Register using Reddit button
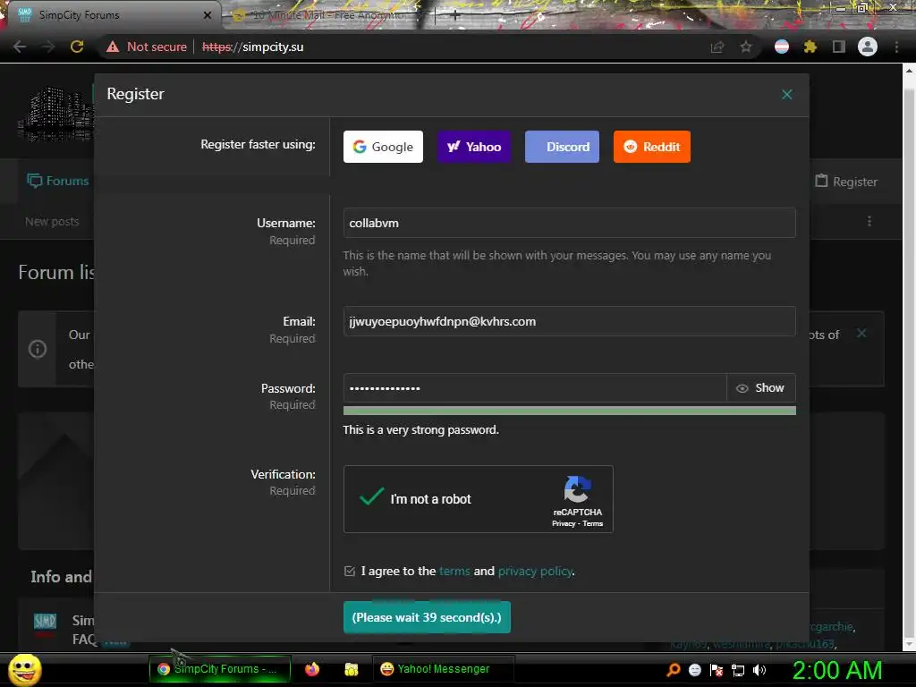The width and height of the screenshot is (916, 687). tap(652, 147)
